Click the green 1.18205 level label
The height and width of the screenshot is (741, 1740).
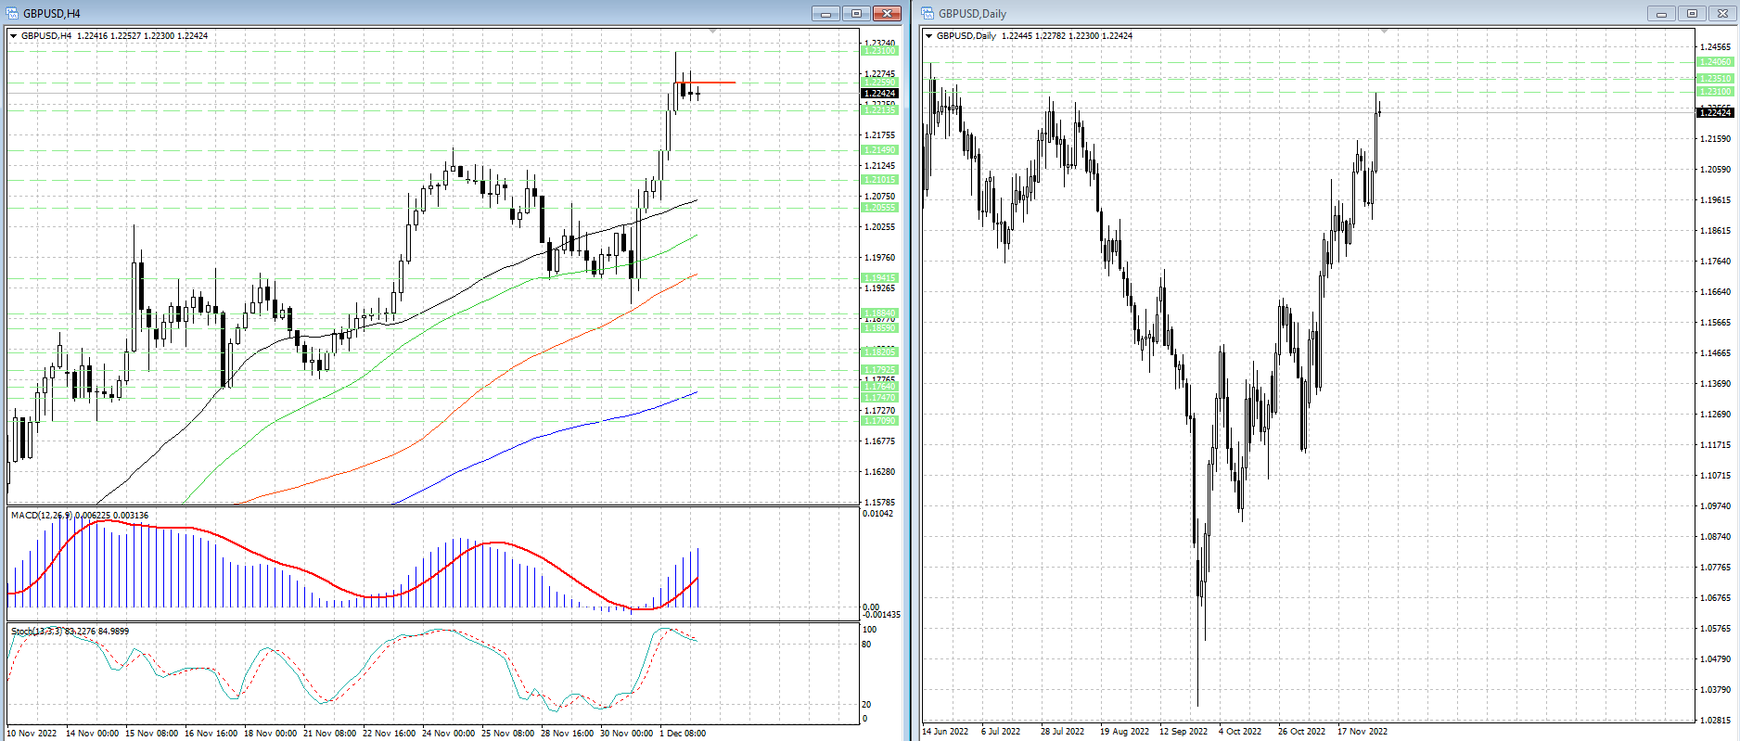tap(879, 352)
